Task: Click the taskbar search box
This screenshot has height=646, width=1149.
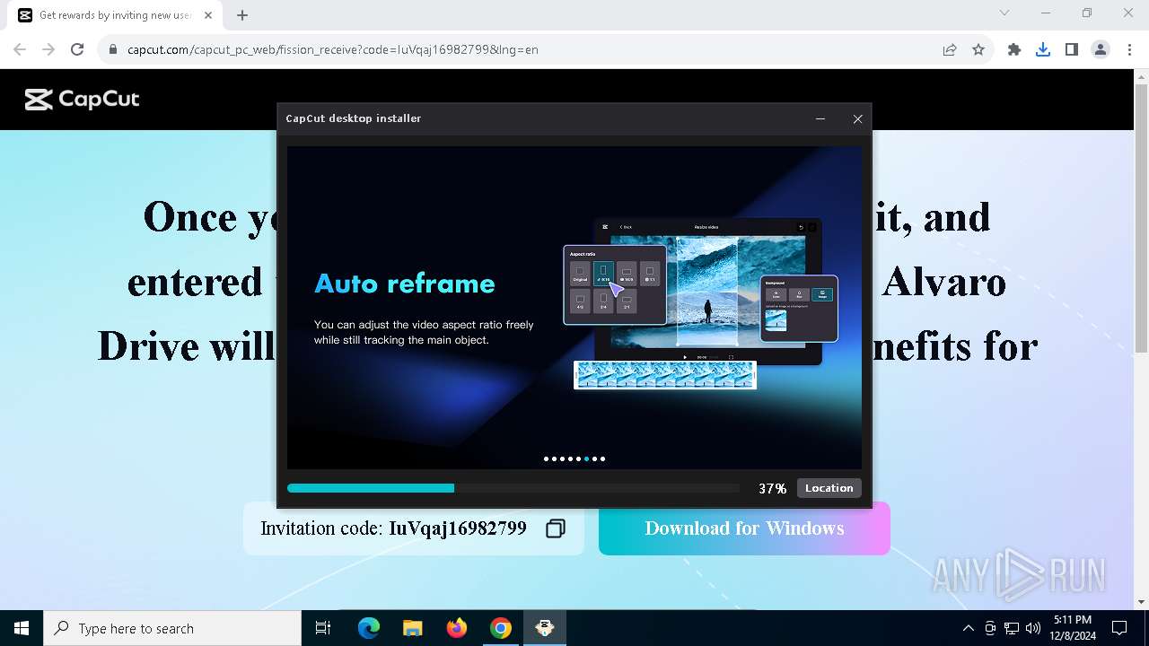Action: [172, 628]
